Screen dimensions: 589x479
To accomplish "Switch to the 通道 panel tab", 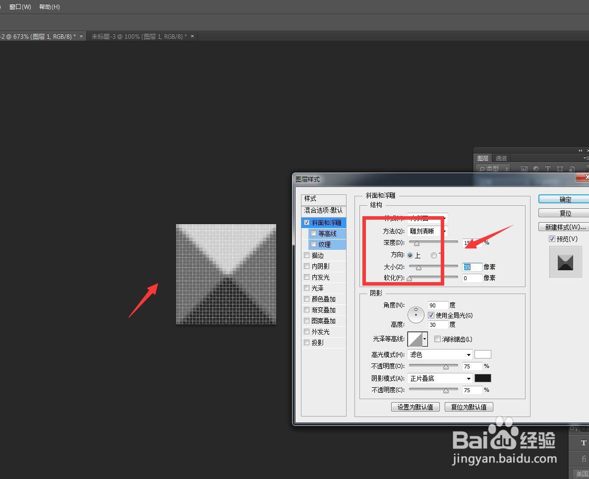I will click(501, 158).
